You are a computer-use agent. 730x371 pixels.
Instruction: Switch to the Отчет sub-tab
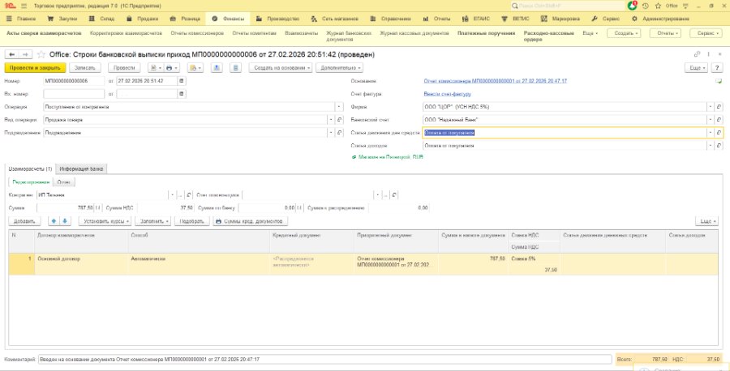point(64,182)
